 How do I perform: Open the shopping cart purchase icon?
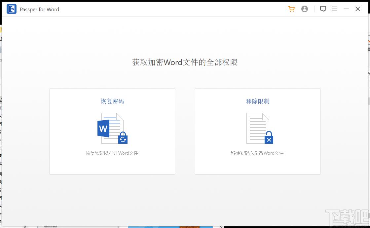[x=291, y=9]
